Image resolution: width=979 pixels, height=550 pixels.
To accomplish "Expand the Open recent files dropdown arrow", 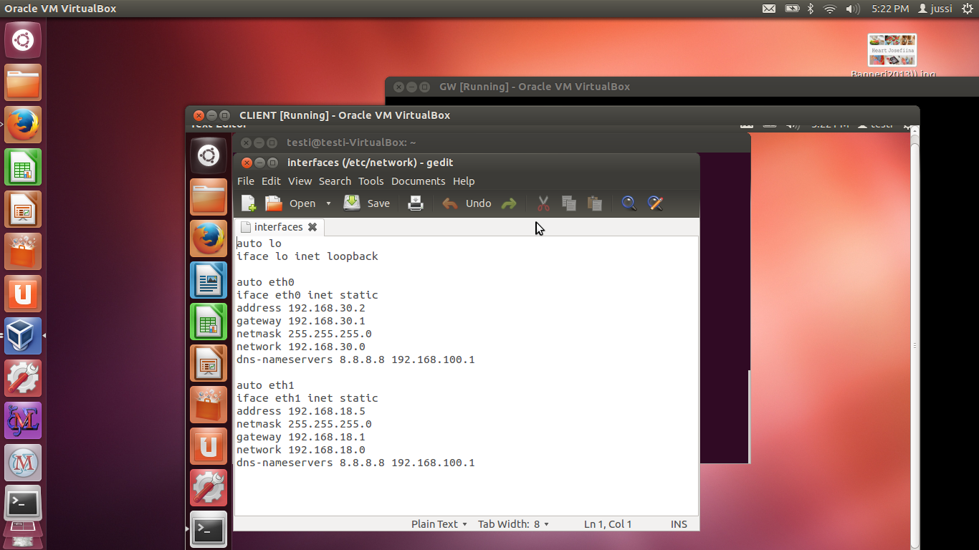I will [328, 203].
